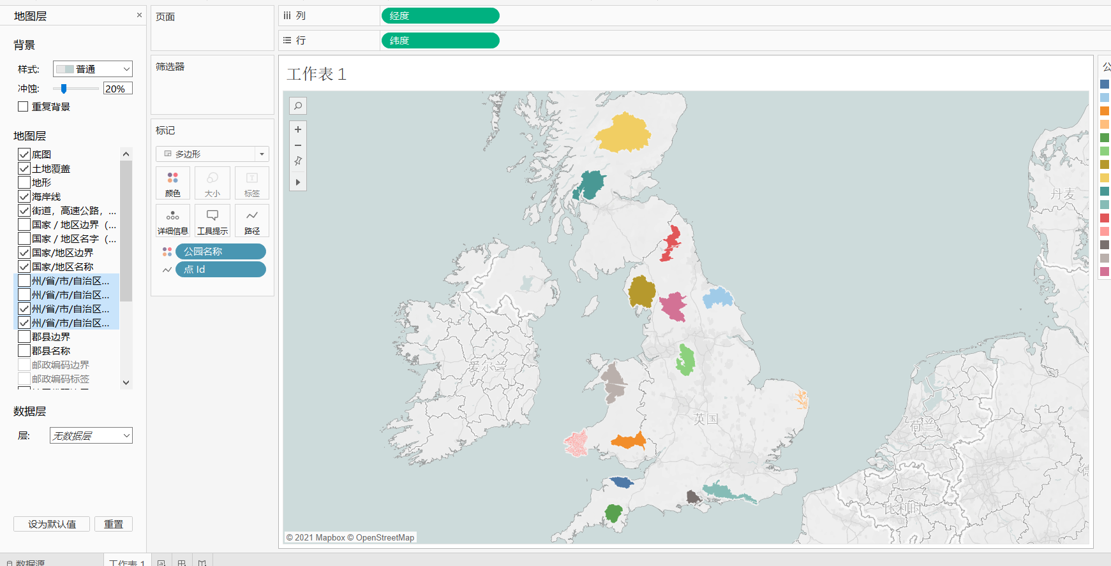Click the 设为默认值 button
The image size is (1111, 566).
(52, 524)
